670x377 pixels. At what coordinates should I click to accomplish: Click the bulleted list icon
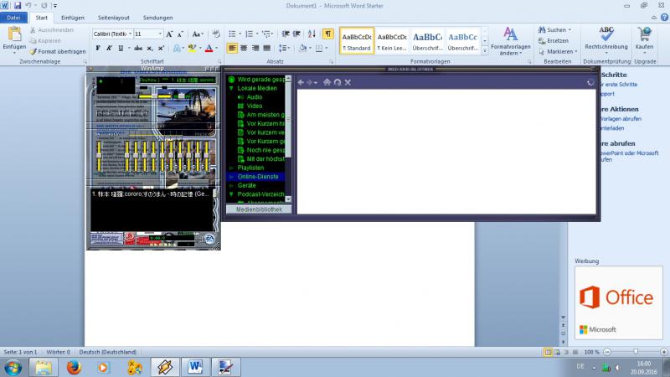point(232,34)
